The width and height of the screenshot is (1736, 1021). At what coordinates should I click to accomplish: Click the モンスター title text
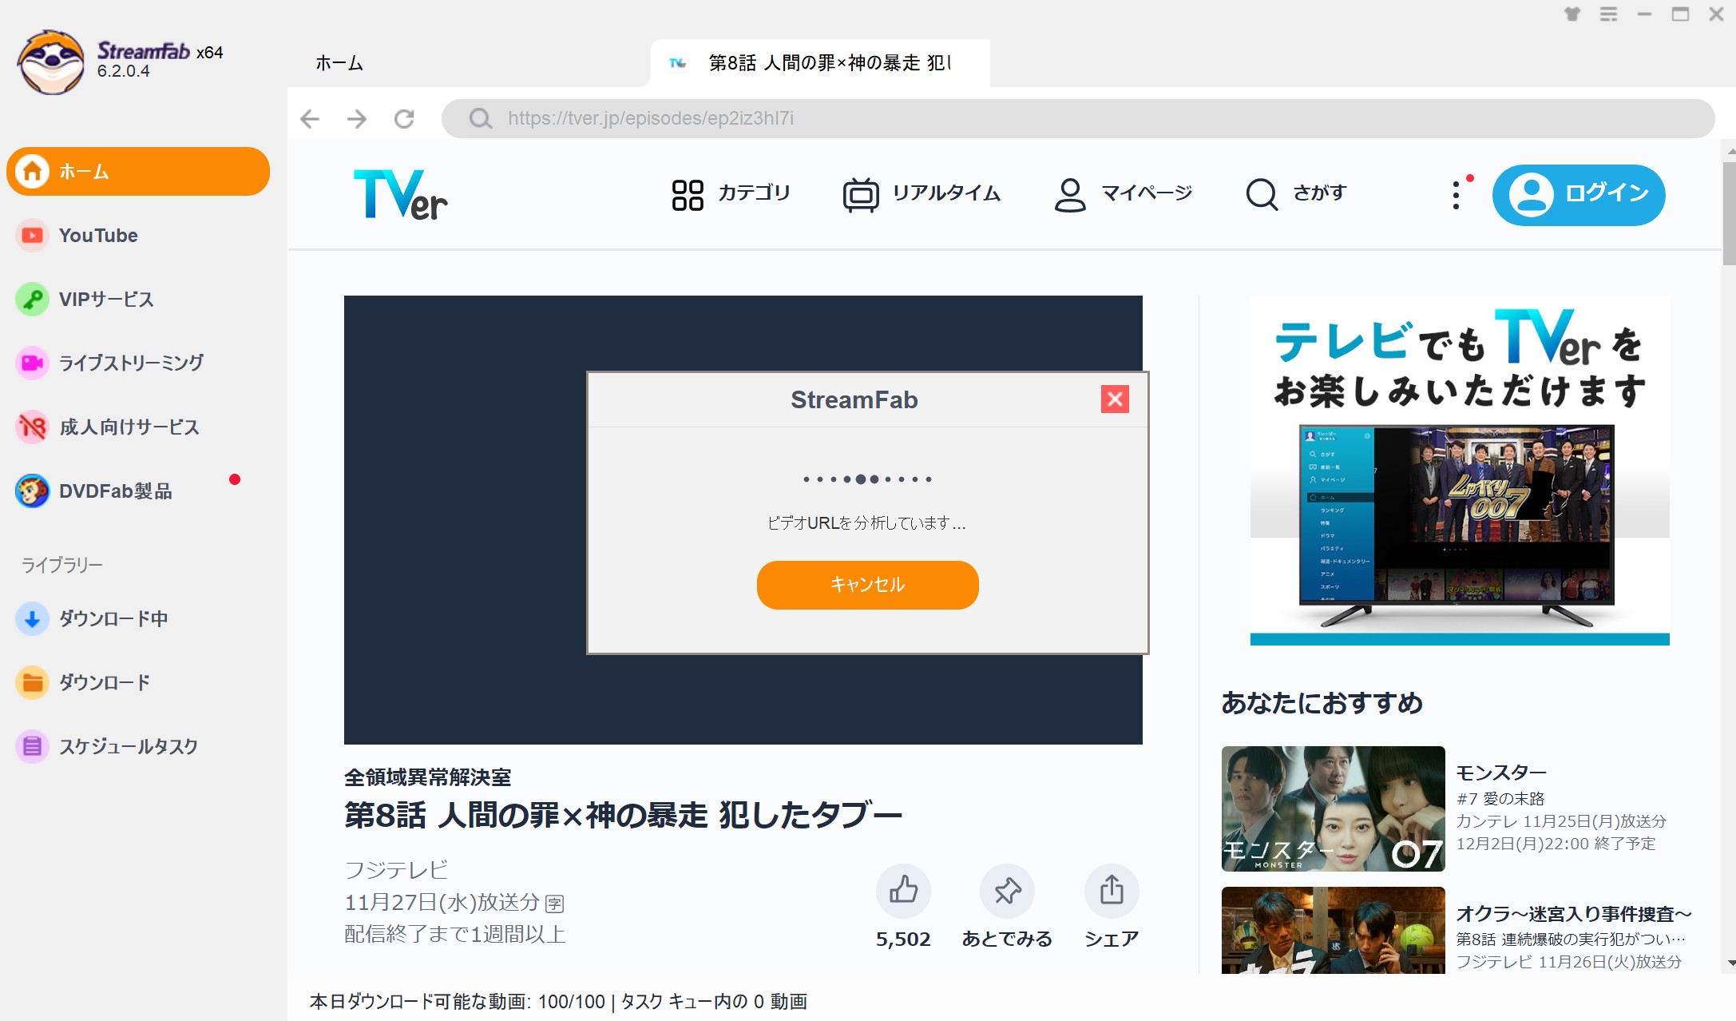(1501, 773)
